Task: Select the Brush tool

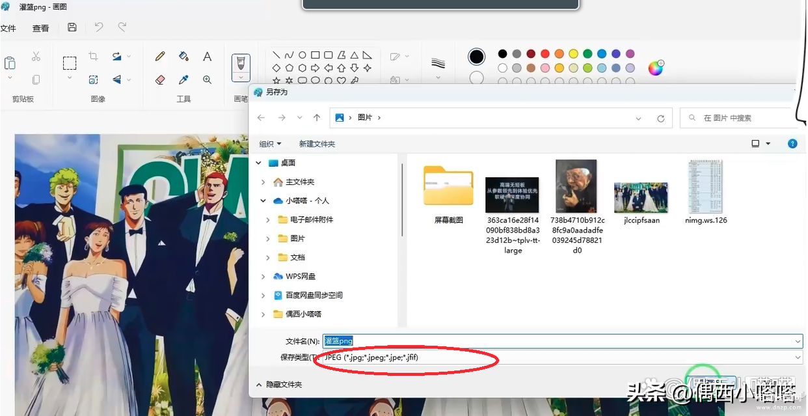Action: tap(241, 62)
